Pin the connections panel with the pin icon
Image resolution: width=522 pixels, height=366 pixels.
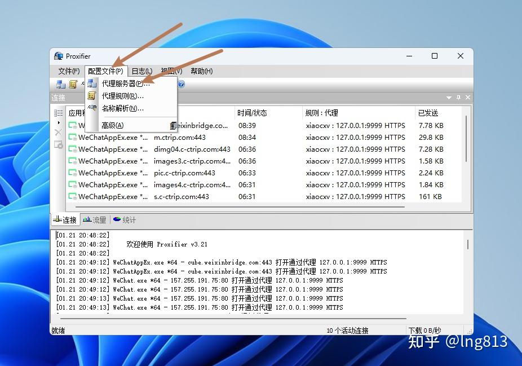tap(458, 97)
